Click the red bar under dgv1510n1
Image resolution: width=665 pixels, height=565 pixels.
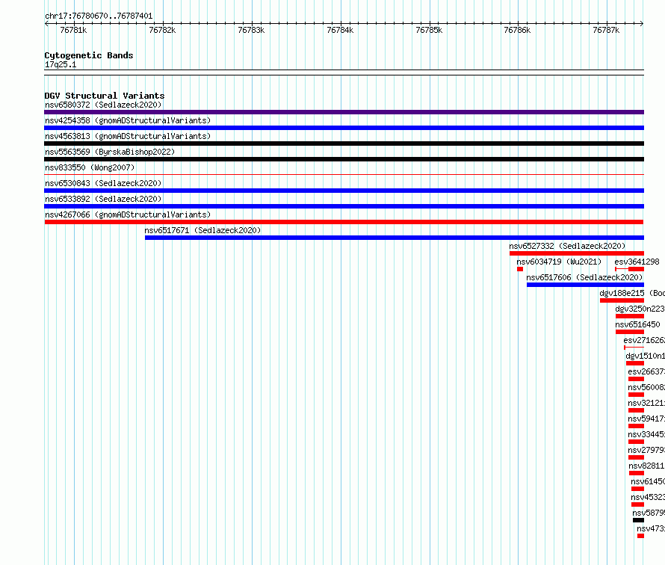click(635, 363)
